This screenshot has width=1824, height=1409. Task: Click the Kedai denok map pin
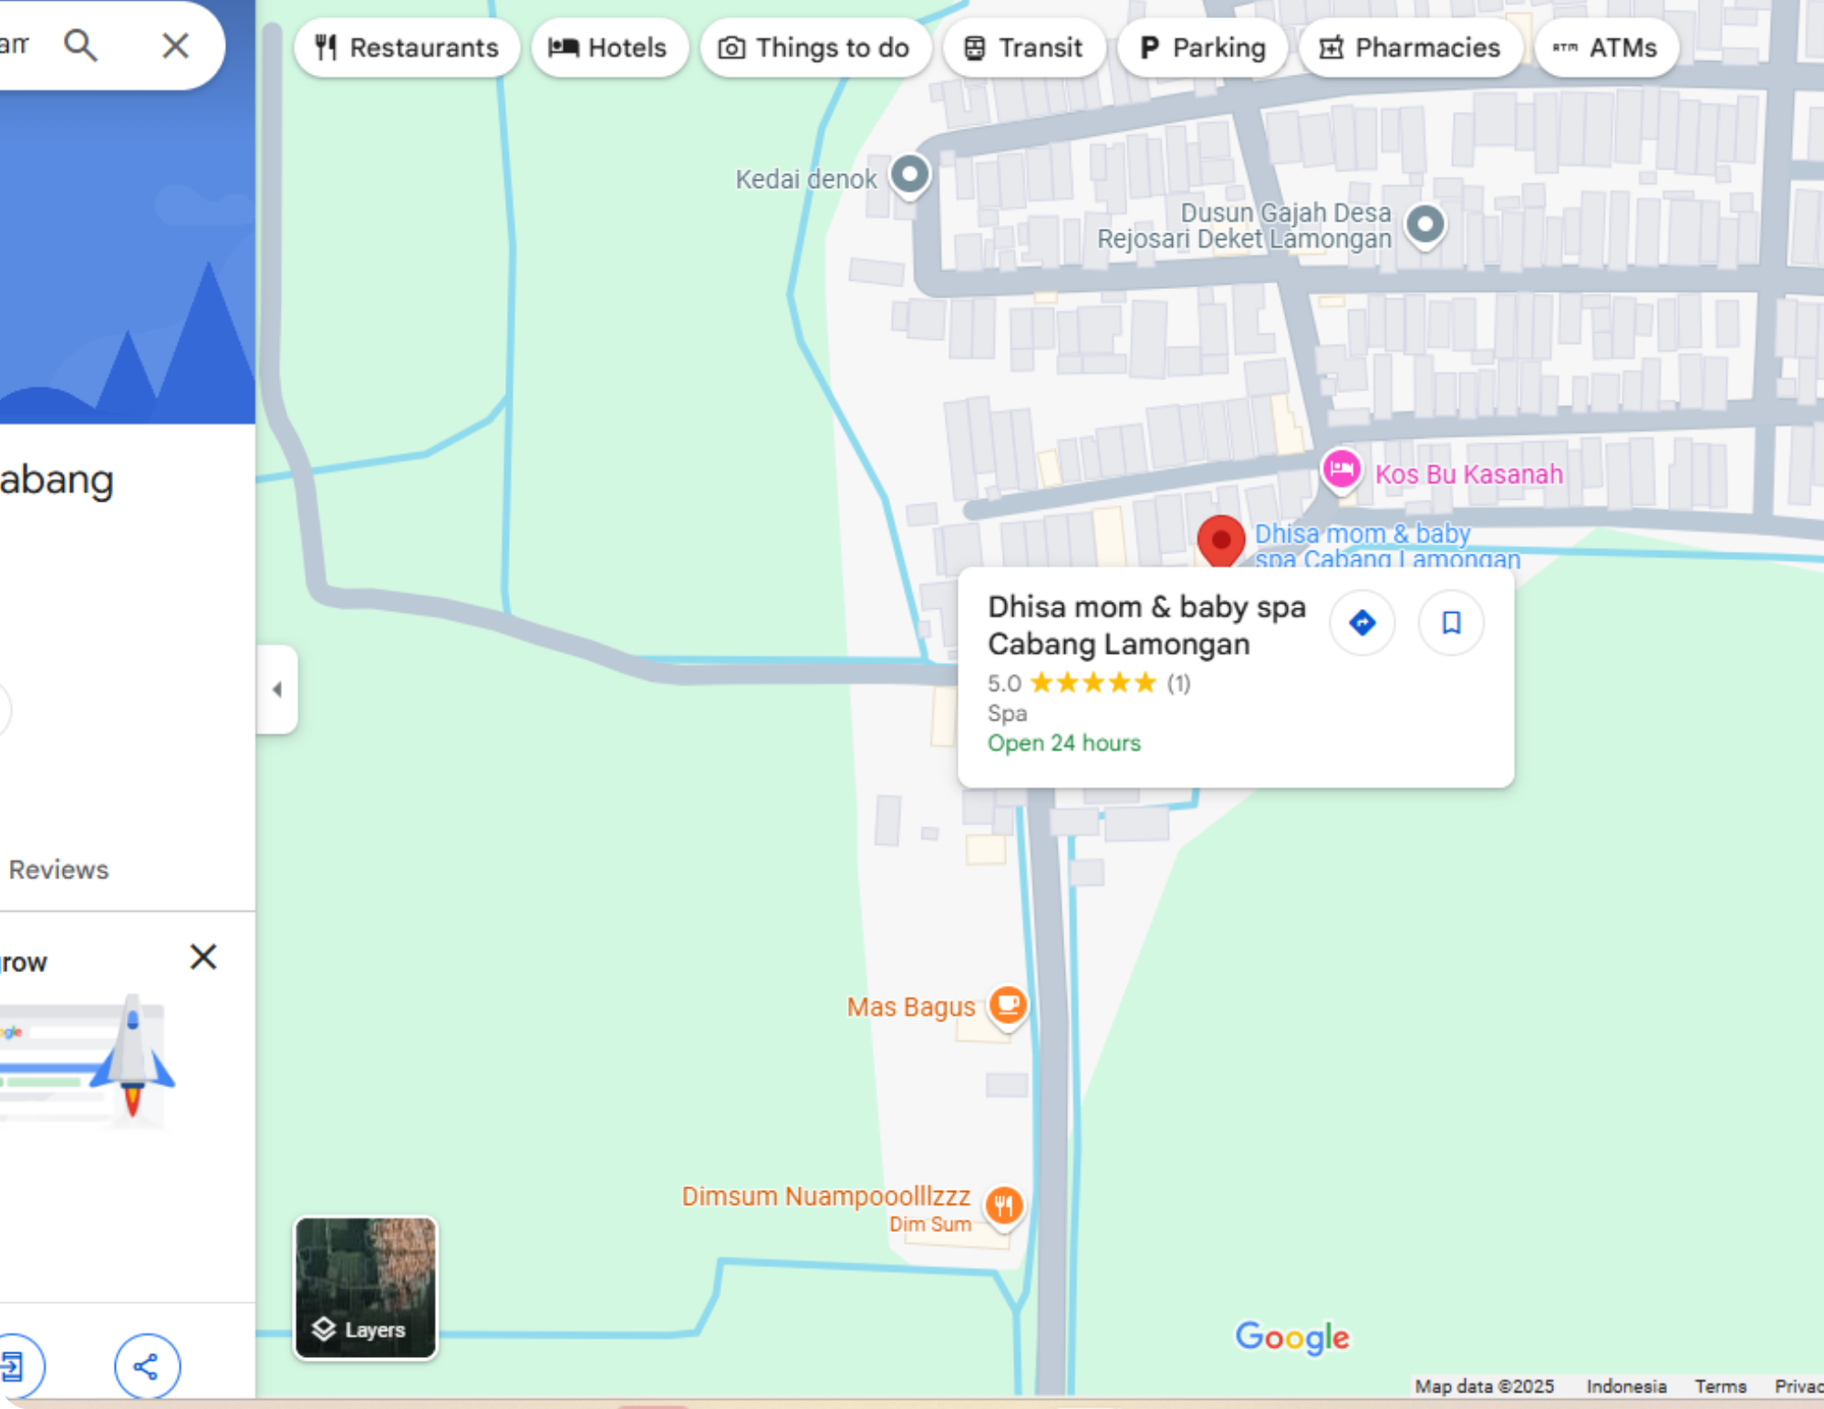(909, 174)
